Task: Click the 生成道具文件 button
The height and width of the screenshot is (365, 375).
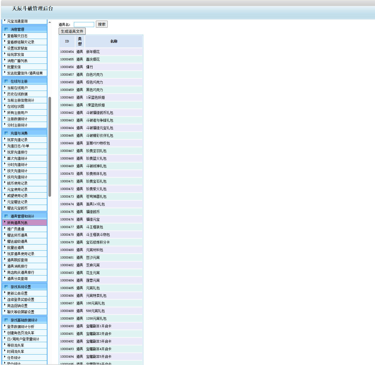Action: pos(72,31)
